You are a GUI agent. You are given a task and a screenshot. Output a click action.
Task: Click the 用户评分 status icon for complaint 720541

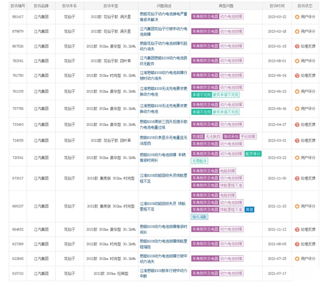click(297, 158)
